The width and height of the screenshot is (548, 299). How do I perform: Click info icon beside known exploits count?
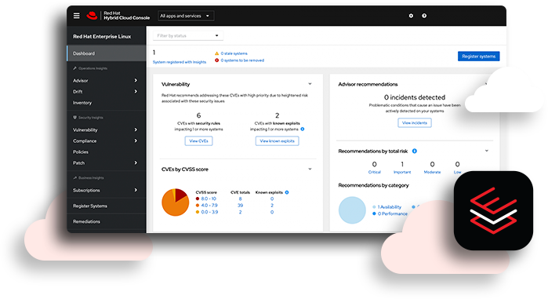pos(303,129)
